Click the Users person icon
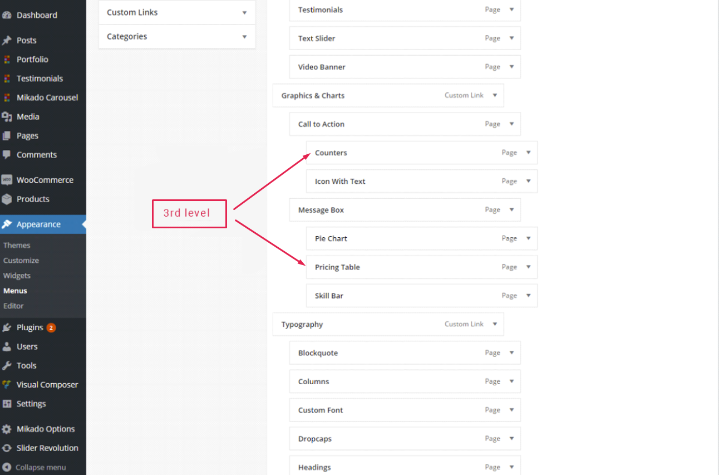The width and height of the screenshot is (719, 475). (7, 346)
